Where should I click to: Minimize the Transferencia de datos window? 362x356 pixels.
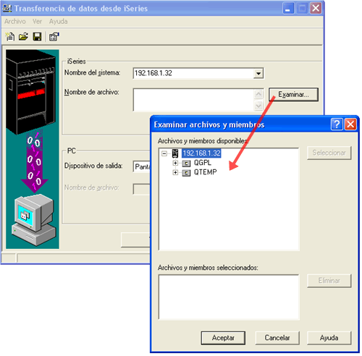(x=288, y=9)
